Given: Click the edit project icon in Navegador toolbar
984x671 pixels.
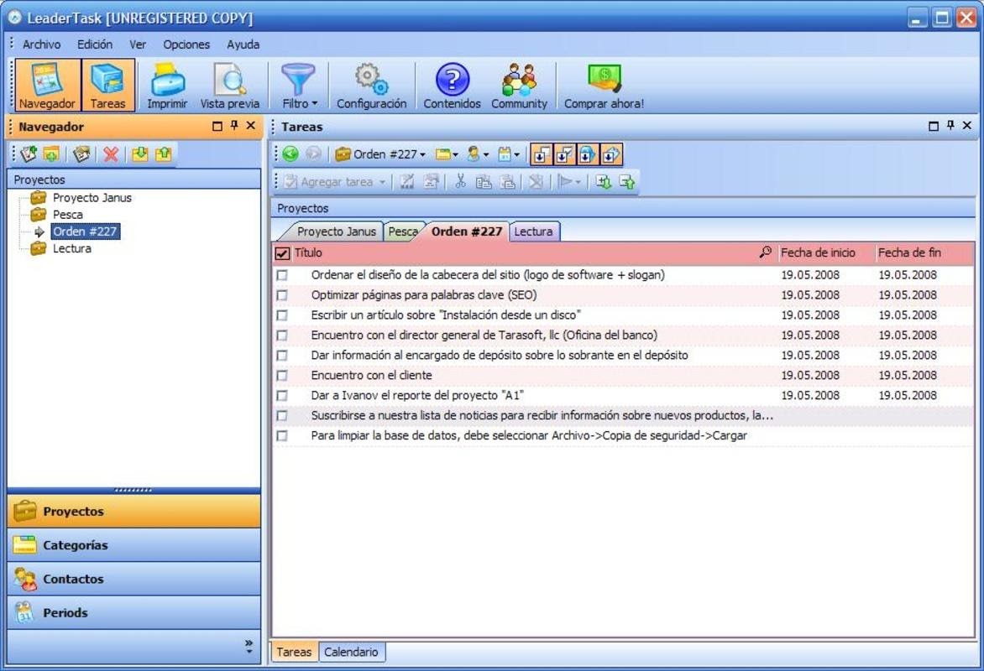Looking at the screenshot, I should [81, 154].
